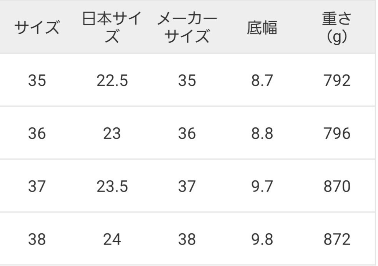Click Japan size 23.5 cell
This screenshot has width=378, height=266.
click(112, 186)
